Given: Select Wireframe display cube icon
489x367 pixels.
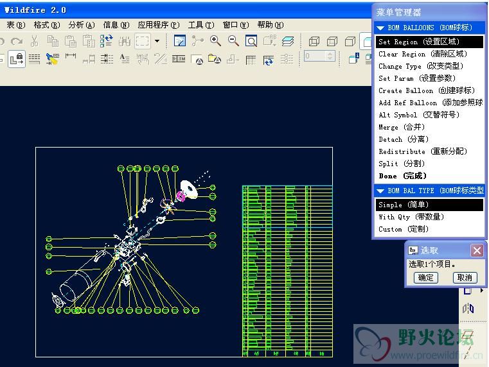Looking at the screenshot, I should point(314,41).
